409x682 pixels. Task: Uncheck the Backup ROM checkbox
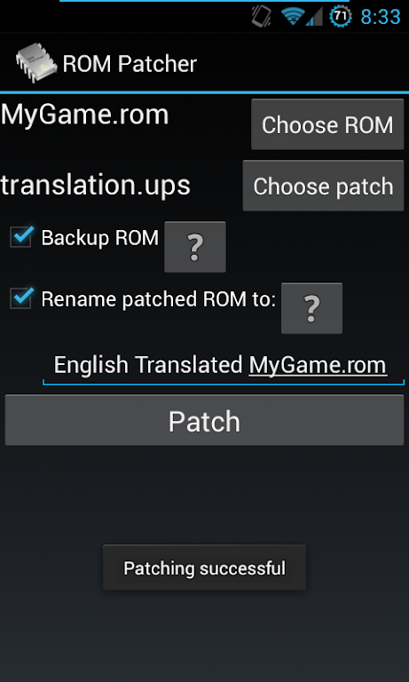pos(21,237)
